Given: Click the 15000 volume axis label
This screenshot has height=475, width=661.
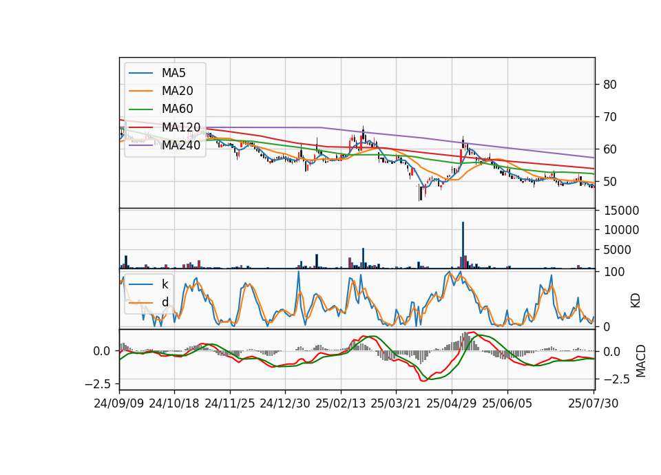Looking at the screenshot, I should pos(621,211).
